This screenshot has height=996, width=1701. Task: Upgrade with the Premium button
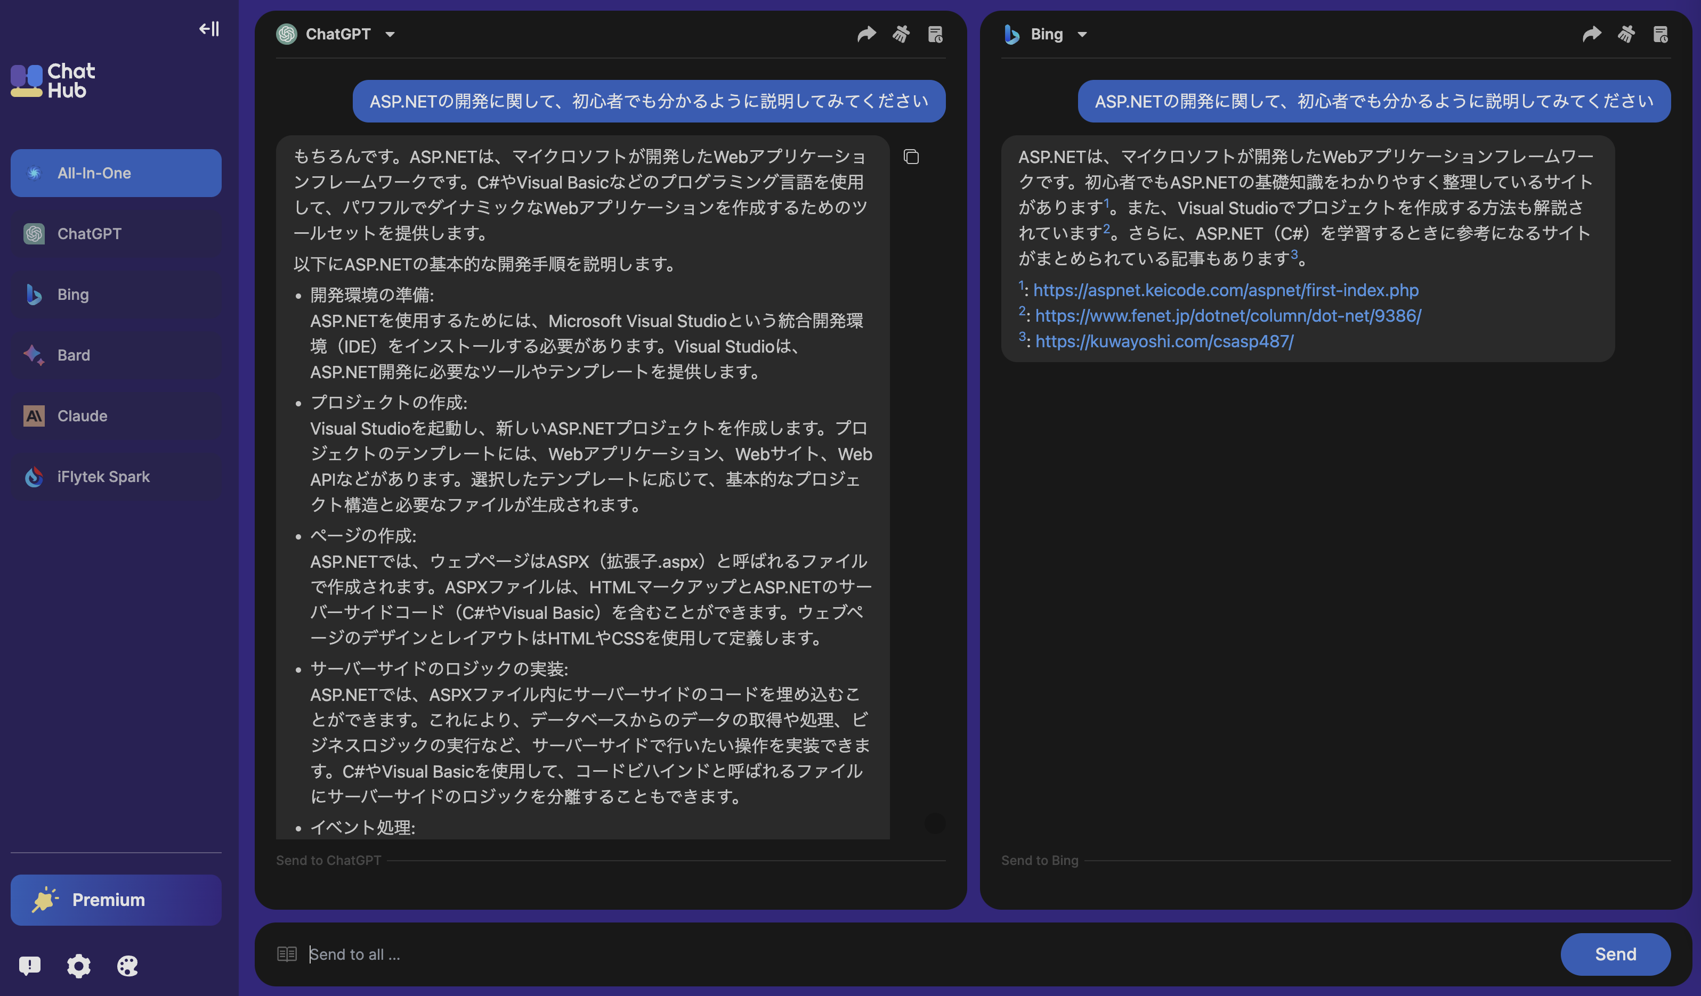tap(116, 900)
